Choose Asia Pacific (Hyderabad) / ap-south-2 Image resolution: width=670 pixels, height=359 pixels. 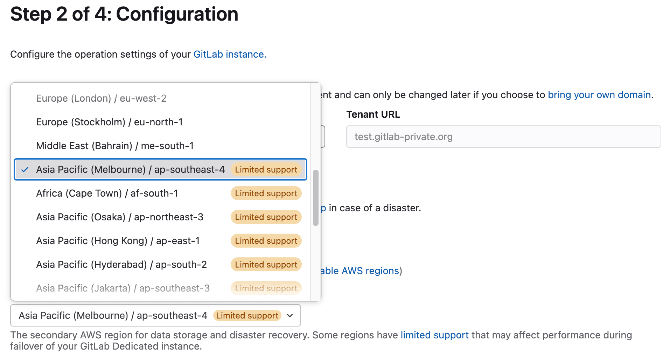[160, 265]
